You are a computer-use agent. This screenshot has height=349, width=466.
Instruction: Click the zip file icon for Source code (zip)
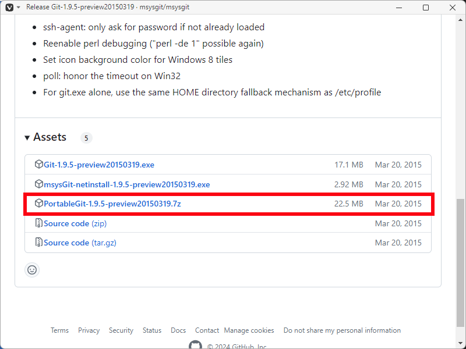39,223
